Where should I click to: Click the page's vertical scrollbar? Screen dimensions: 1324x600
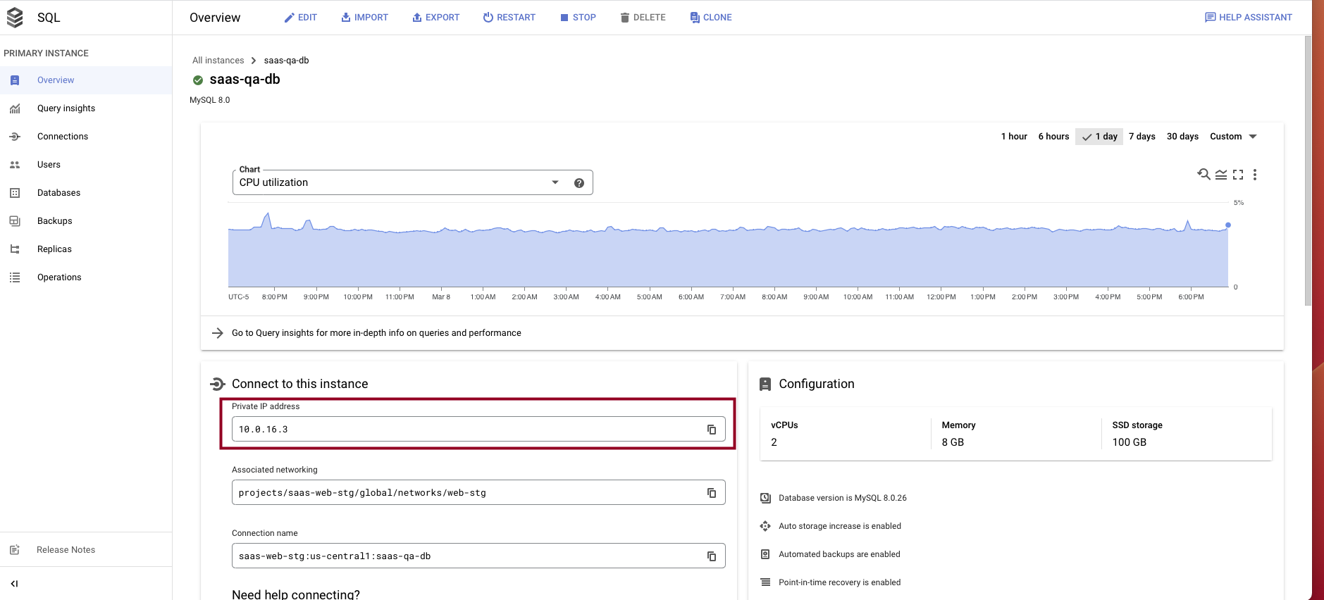1308,169
